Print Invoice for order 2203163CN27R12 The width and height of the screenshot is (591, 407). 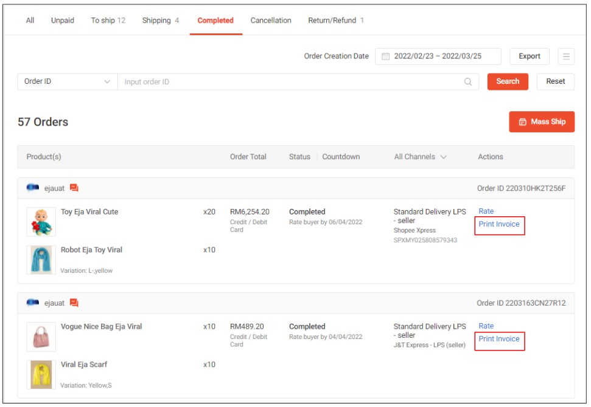(x=499, y=338)
